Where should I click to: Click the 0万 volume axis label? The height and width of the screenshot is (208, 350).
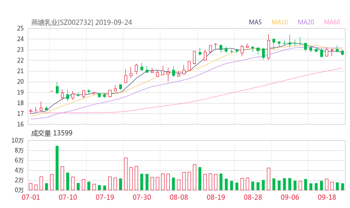click(x=19, y=190)
